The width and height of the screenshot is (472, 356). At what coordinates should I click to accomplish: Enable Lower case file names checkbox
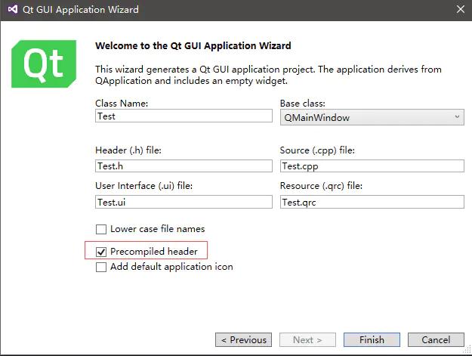click(101, 229)
